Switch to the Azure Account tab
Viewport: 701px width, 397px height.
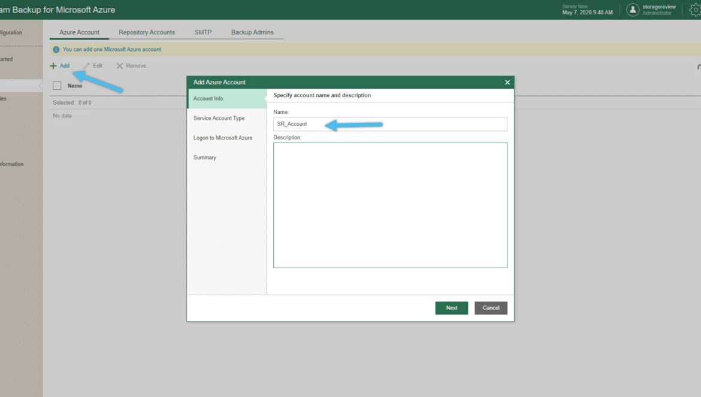(79, 32)
